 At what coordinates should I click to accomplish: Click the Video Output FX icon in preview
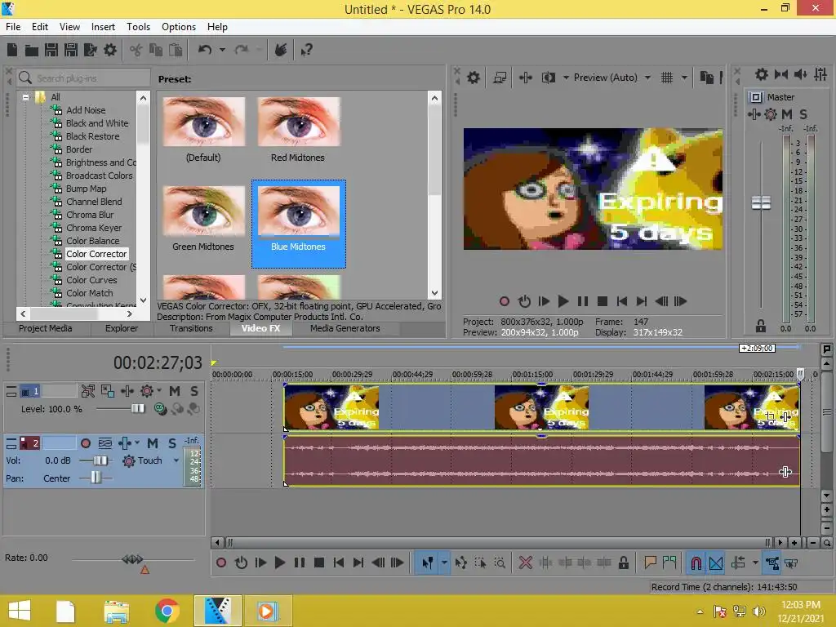pos(525,78)
